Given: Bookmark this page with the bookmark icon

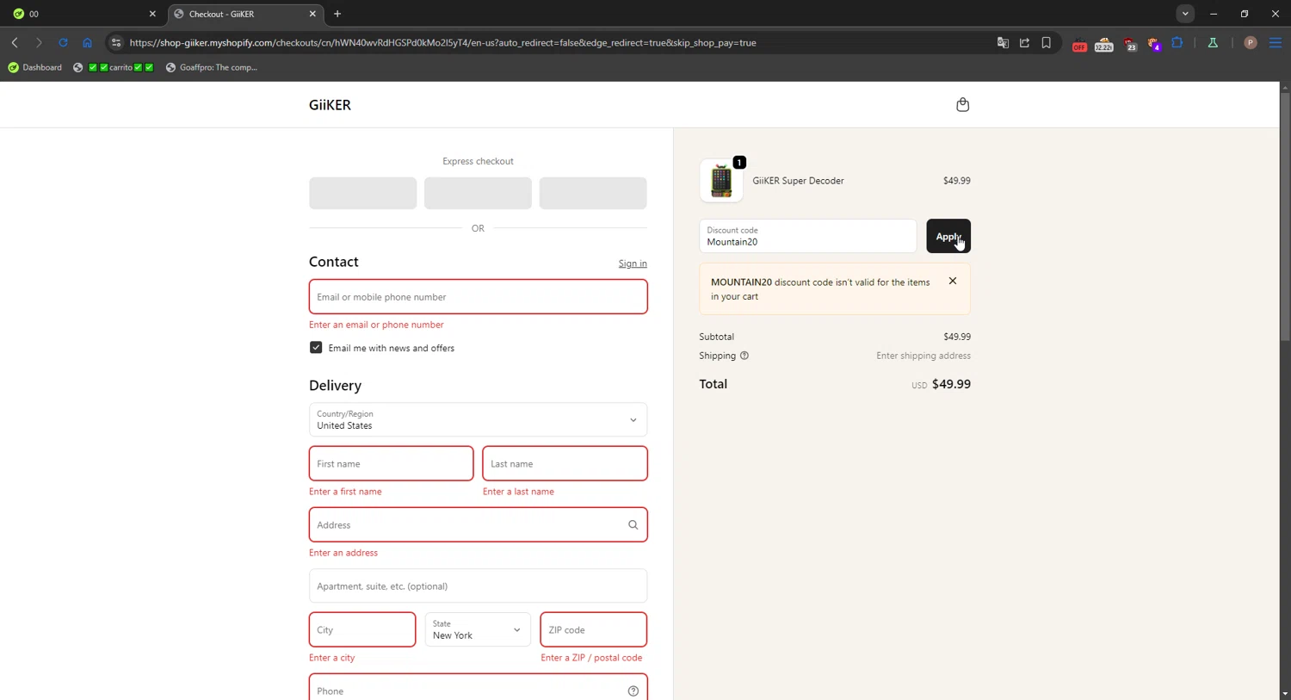Looking at the screenshot, I should click(x=1047, y=42).
